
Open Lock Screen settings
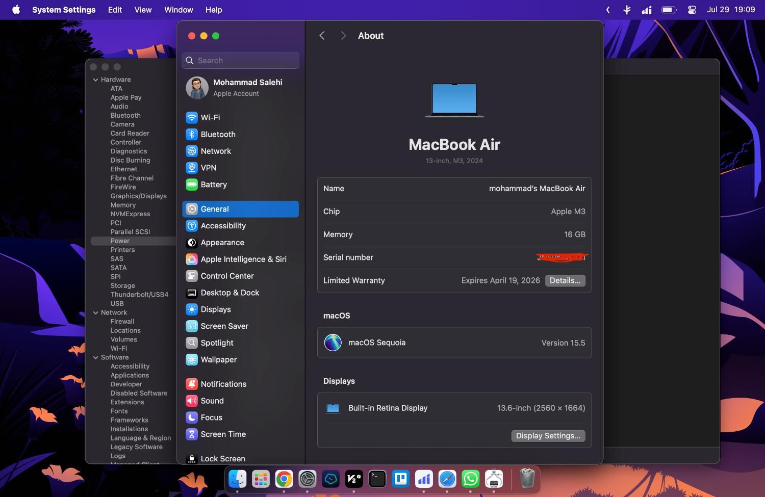pyautogui.click(x=240, y=458)
